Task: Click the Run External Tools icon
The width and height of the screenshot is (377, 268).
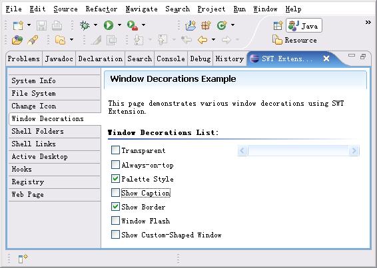Action: [x=133, y=25]
